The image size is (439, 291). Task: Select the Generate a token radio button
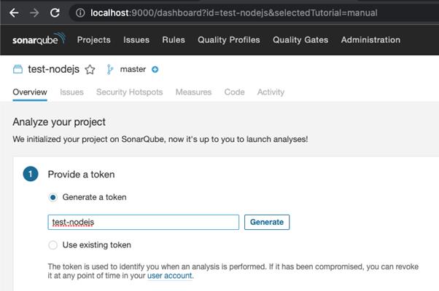tap(53, 197)
